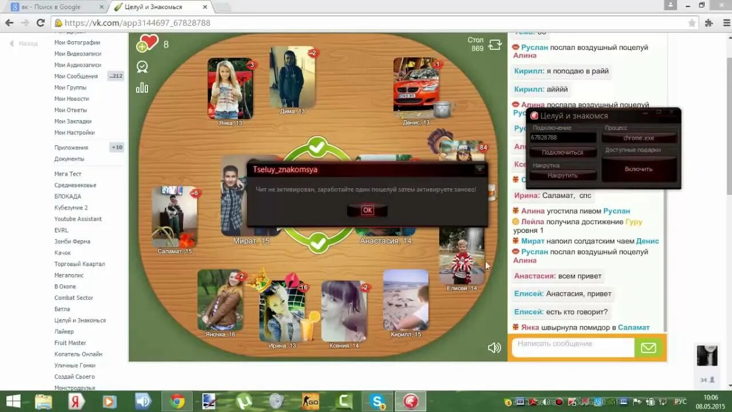Open Мои Закладки in sidebar
Screen dimensions: 732x412
[73, 121]
